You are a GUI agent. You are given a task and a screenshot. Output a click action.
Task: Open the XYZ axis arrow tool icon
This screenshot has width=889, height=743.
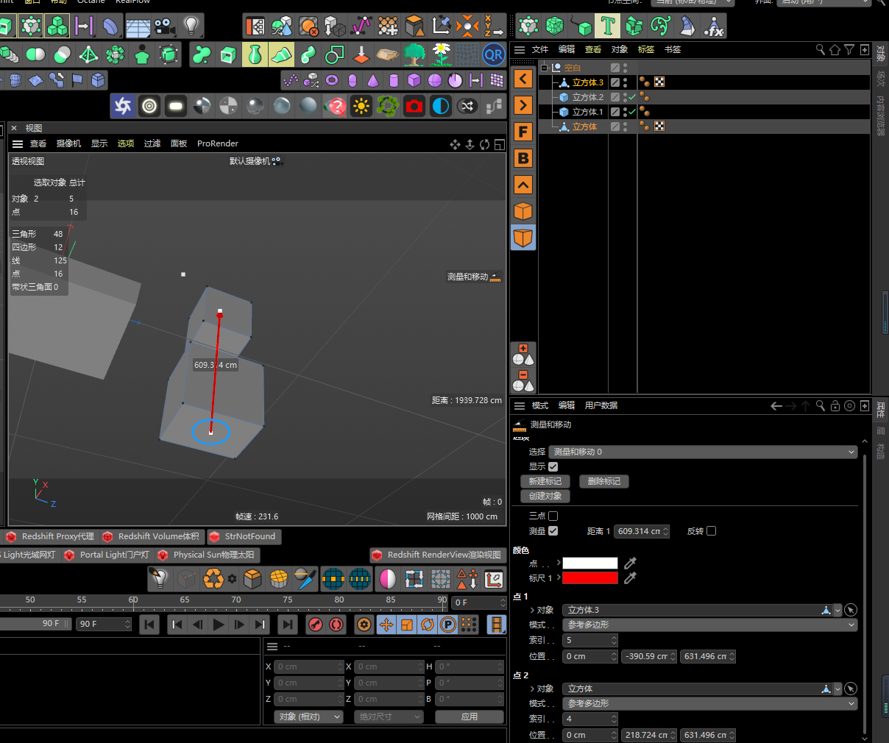493,27
